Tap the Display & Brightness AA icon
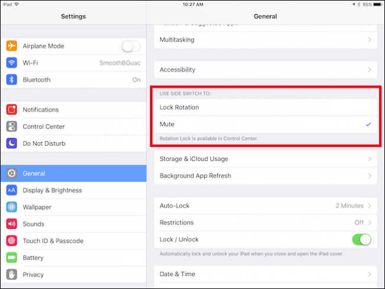This screenshot has height=289, width=385. point(11,190)
